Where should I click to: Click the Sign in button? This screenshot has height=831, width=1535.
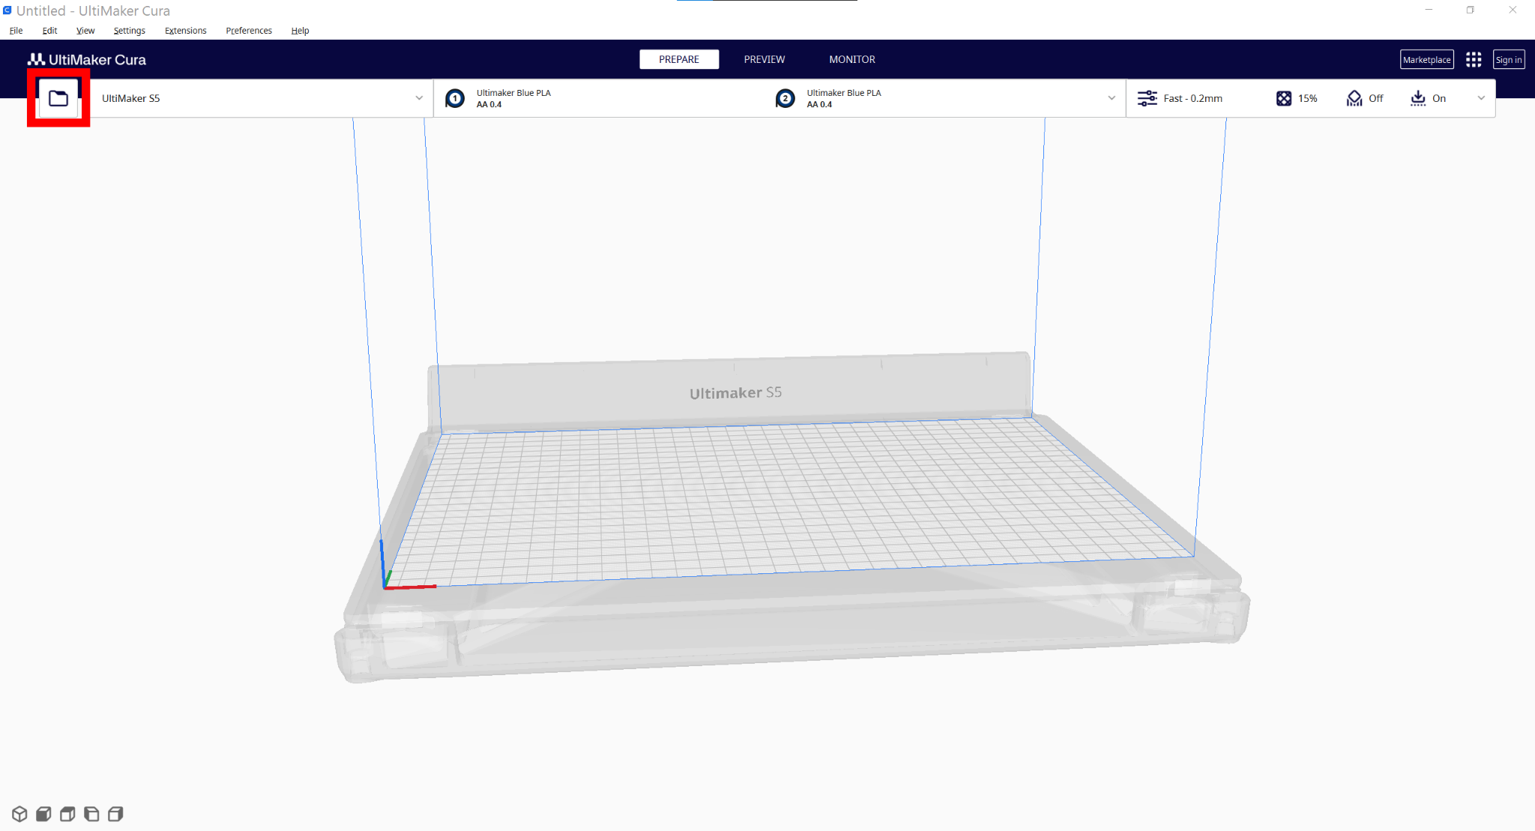[1509, 60]
